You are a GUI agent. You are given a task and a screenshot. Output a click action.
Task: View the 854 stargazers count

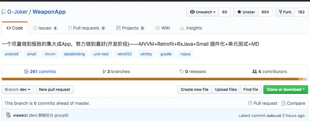tap(265, 12)
